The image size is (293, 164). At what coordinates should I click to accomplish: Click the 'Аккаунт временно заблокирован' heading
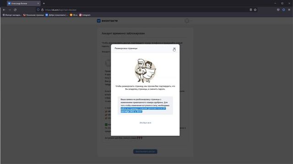(x=123, y=33)
